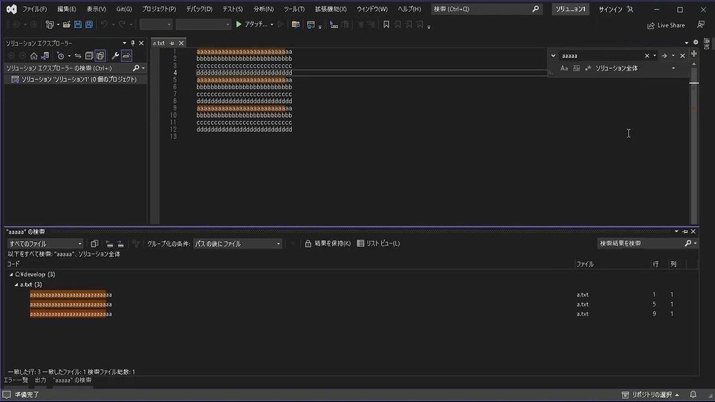715x402 pixels.
Task: Collapse the a.txt node in search results
Action: [x=16, y=284]
